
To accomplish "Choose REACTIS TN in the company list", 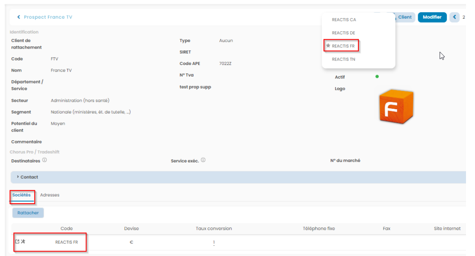I will click(343, 59).
